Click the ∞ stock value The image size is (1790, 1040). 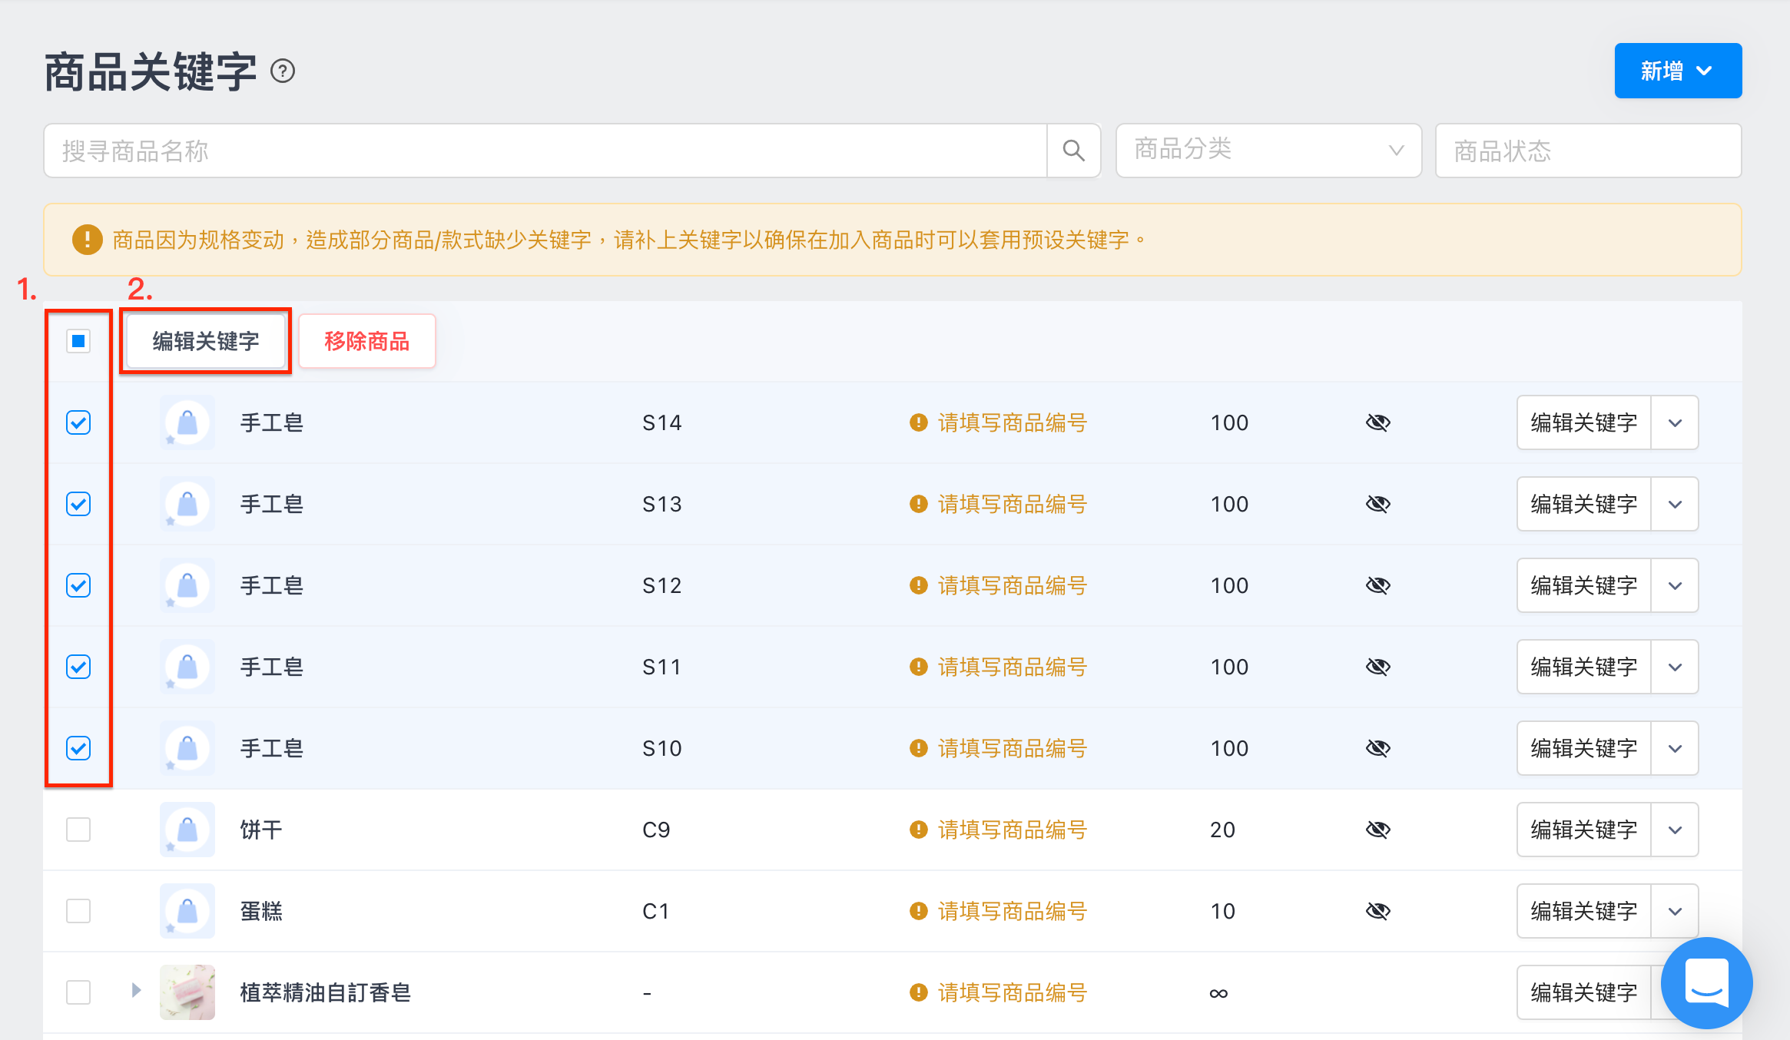coord(1218,993)
